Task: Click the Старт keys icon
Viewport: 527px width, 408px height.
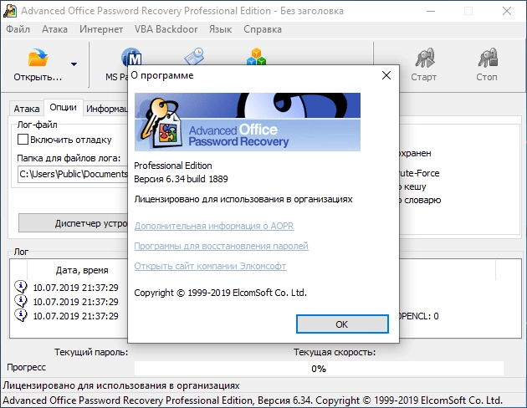Action: (x=424, y=58)
